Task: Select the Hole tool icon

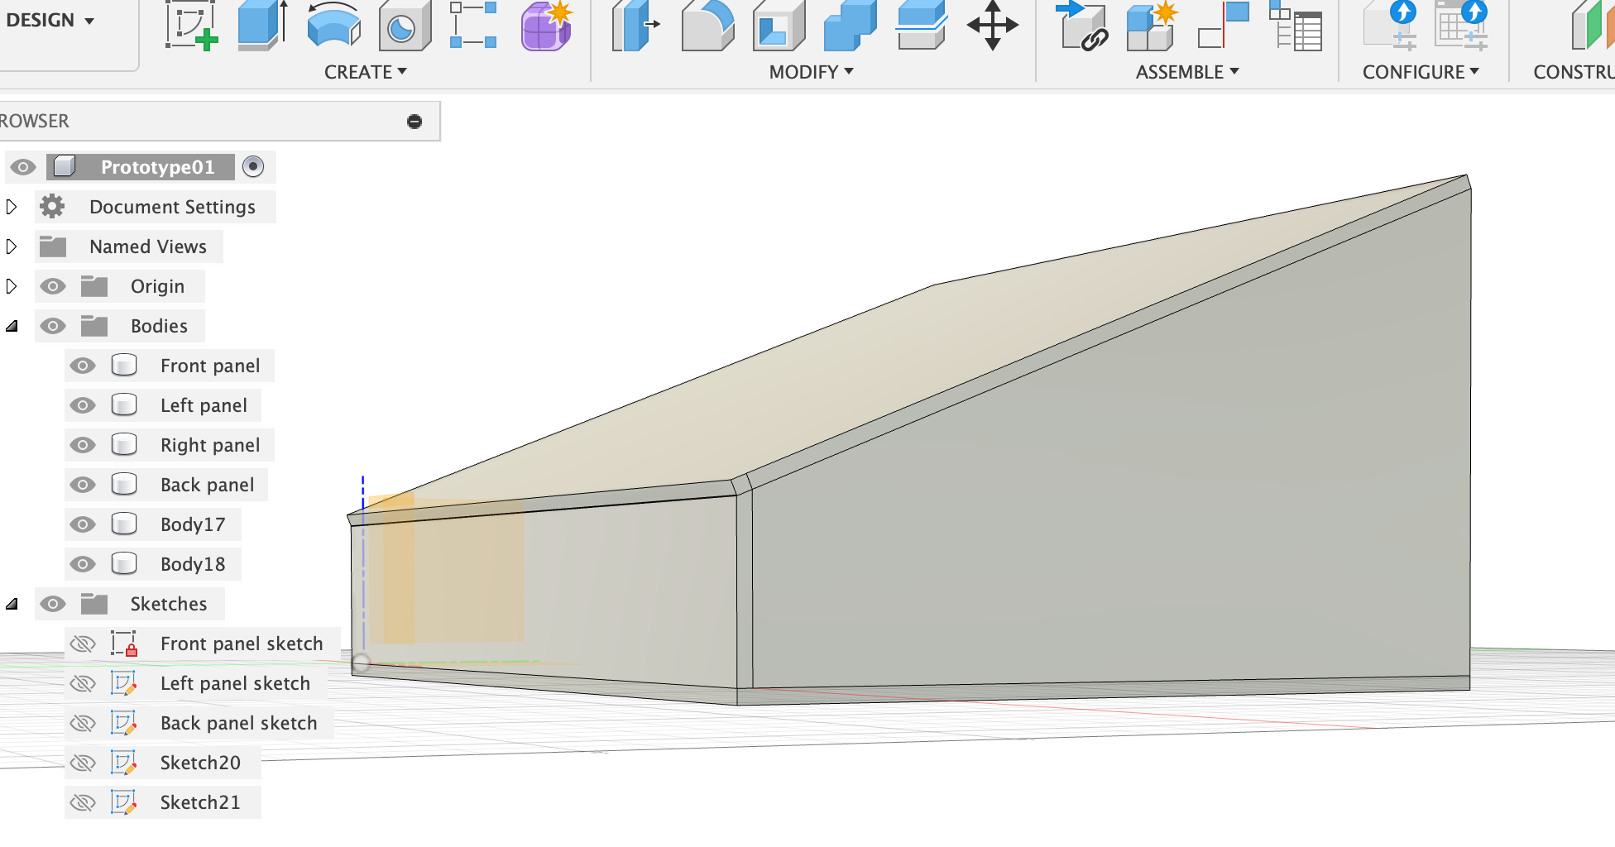Action: (x=404, y=26)
